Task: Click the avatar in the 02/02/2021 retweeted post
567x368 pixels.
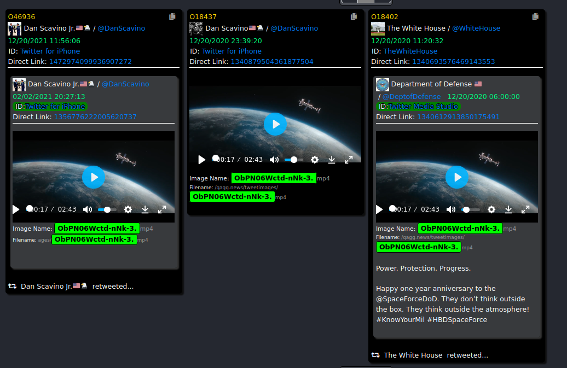Action: tap(19, 85)
